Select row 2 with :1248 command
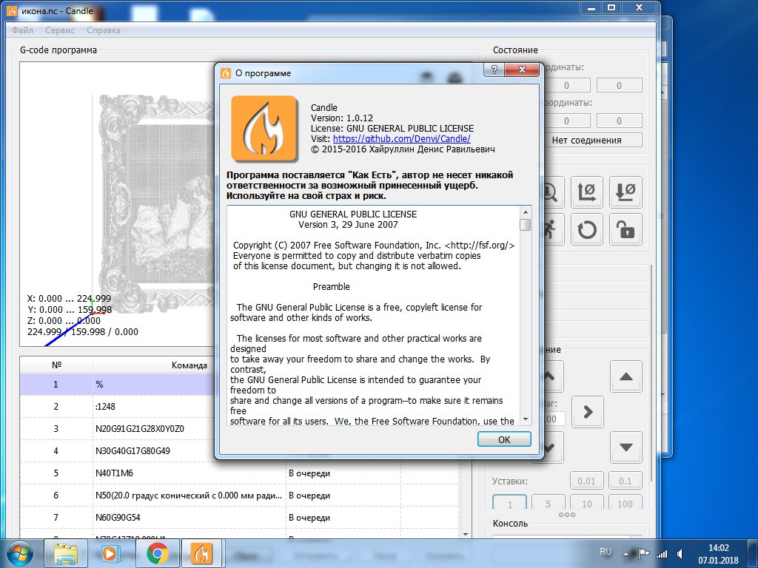This screenshot has width=758, height=568. pos(116,407)
